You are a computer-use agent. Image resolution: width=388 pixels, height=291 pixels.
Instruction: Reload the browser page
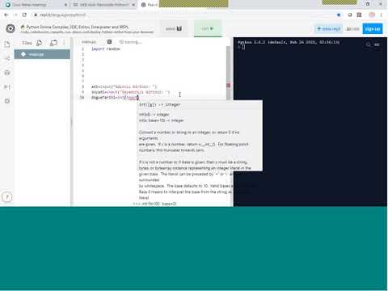pos(24,15)
